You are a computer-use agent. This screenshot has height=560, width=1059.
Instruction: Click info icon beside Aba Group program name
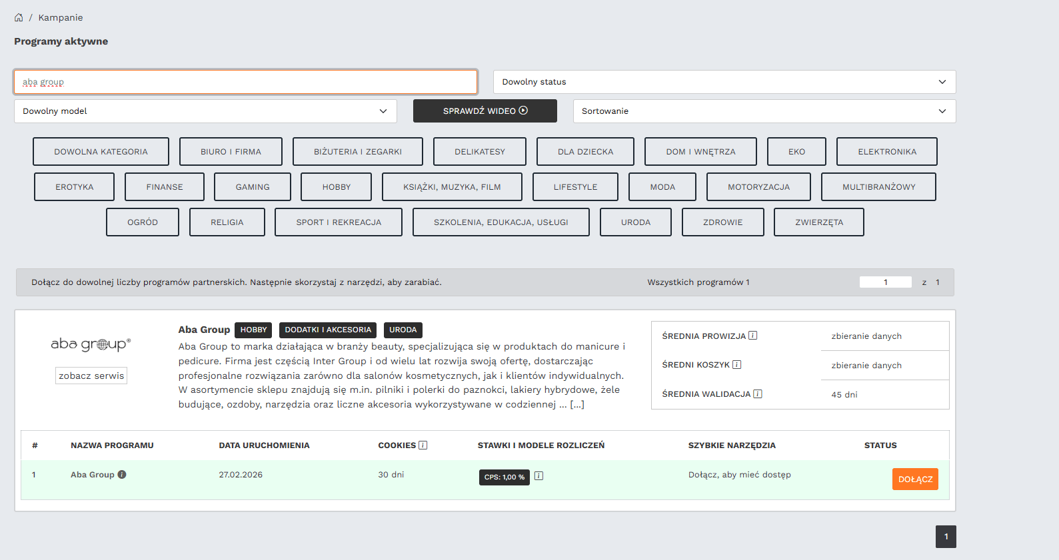point(122,475)
